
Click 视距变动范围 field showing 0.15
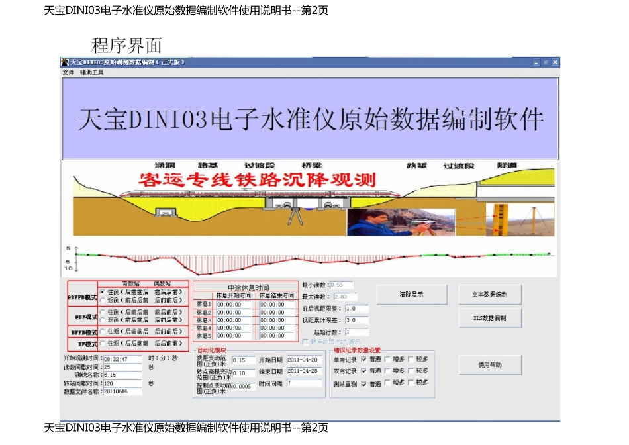pyautogui.click(x=244, y=360)
